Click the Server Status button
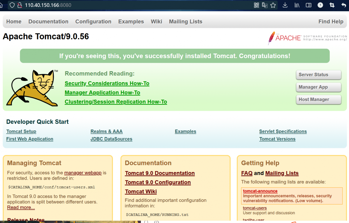Viewport: 349px width, 223px height. click(318, 75)
